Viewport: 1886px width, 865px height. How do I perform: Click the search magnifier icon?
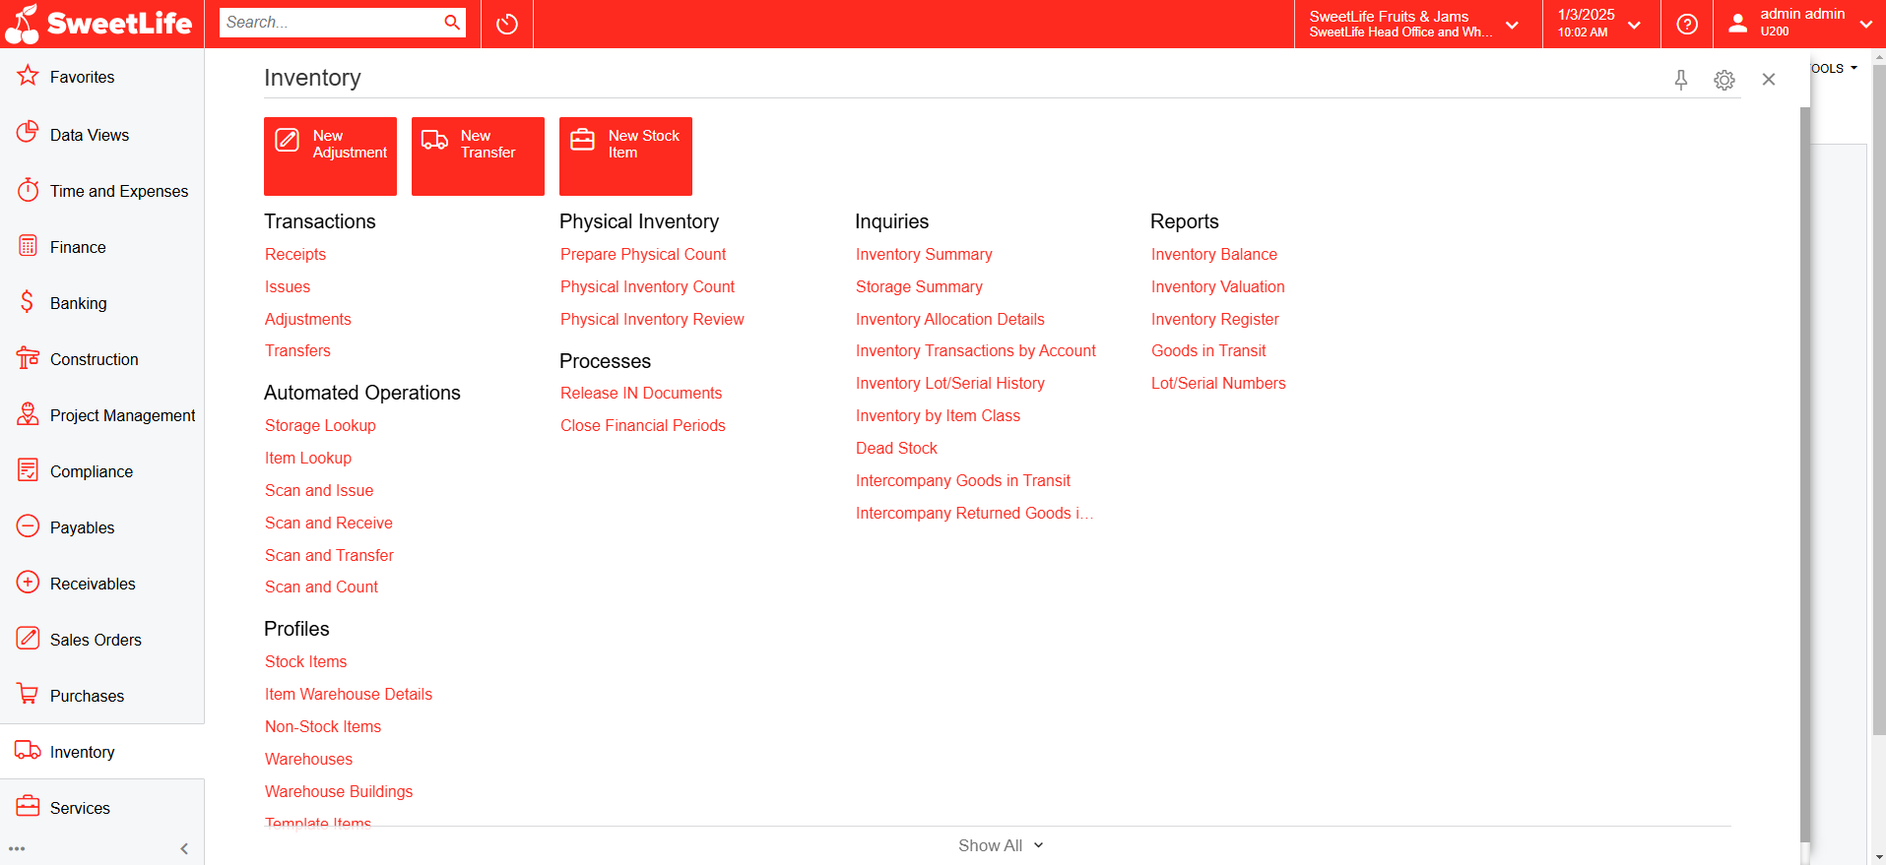[452, 23]
